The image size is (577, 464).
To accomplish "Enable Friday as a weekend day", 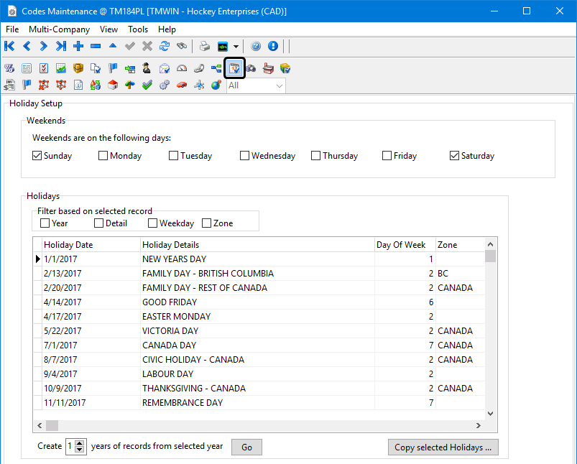I will click(x=387, y=156).
